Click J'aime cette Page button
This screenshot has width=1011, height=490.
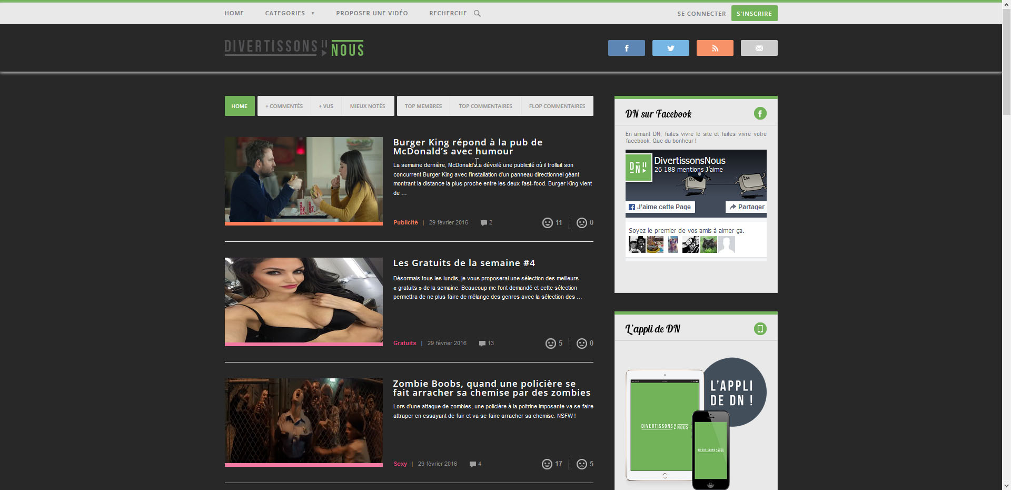point(660,207)
